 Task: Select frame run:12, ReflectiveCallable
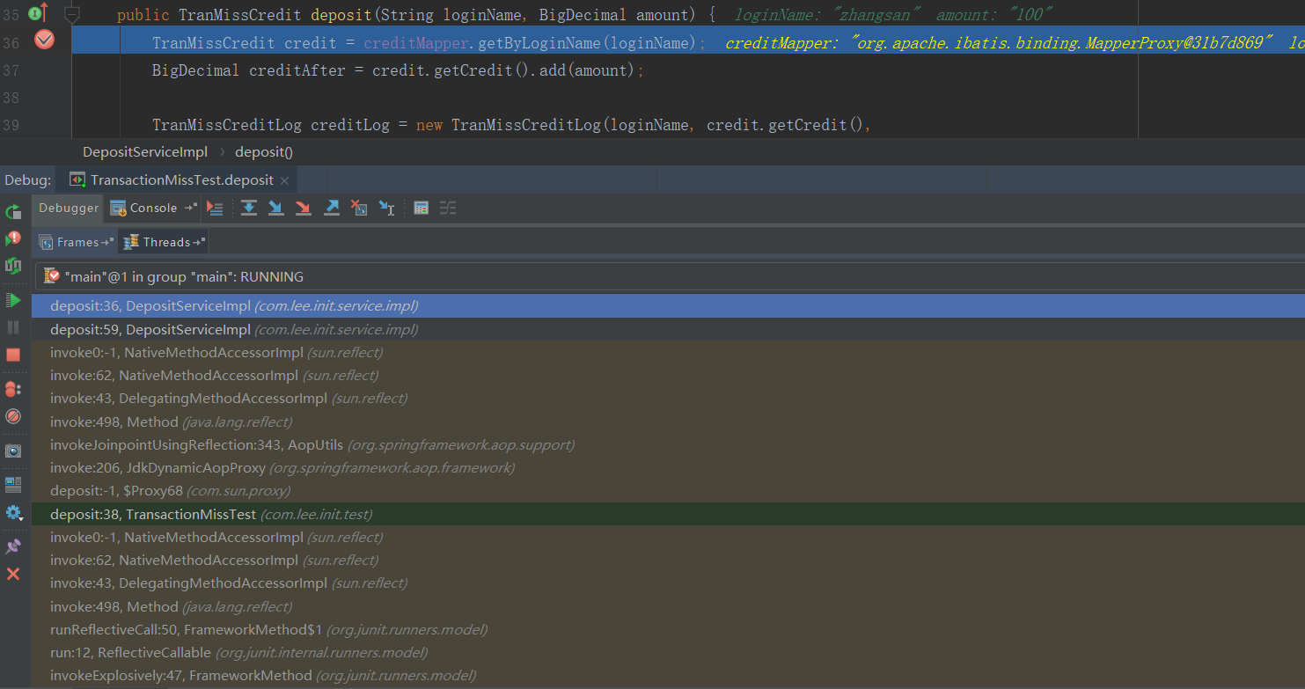coord(668,652)
